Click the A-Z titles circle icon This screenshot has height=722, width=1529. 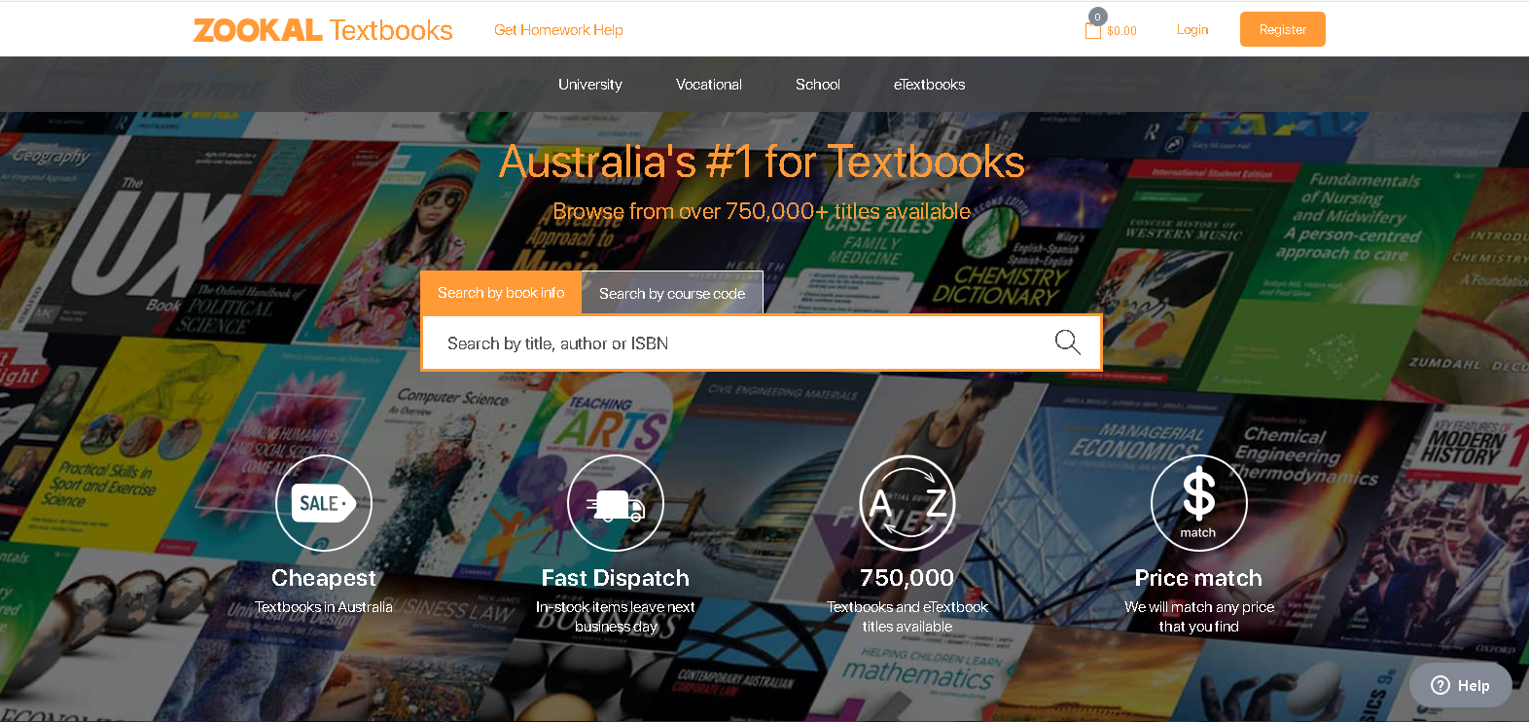pyautogui.click(x=907, y=503)
